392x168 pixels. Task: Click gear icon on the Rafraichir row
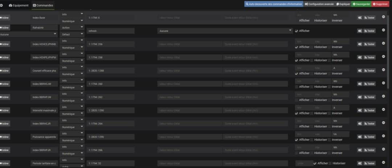coord(360,31)
